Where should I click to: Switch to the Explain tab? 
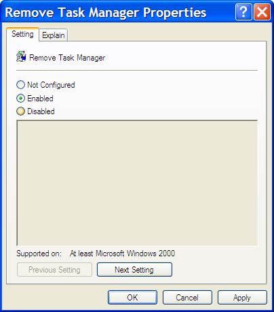(x=54, y=35)
